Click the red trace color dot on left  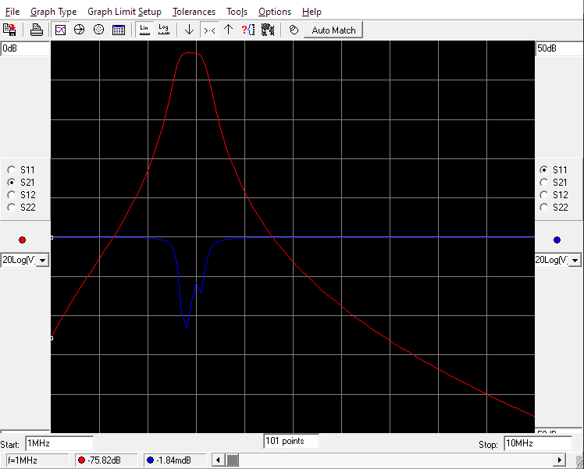[x=22, y=240]
